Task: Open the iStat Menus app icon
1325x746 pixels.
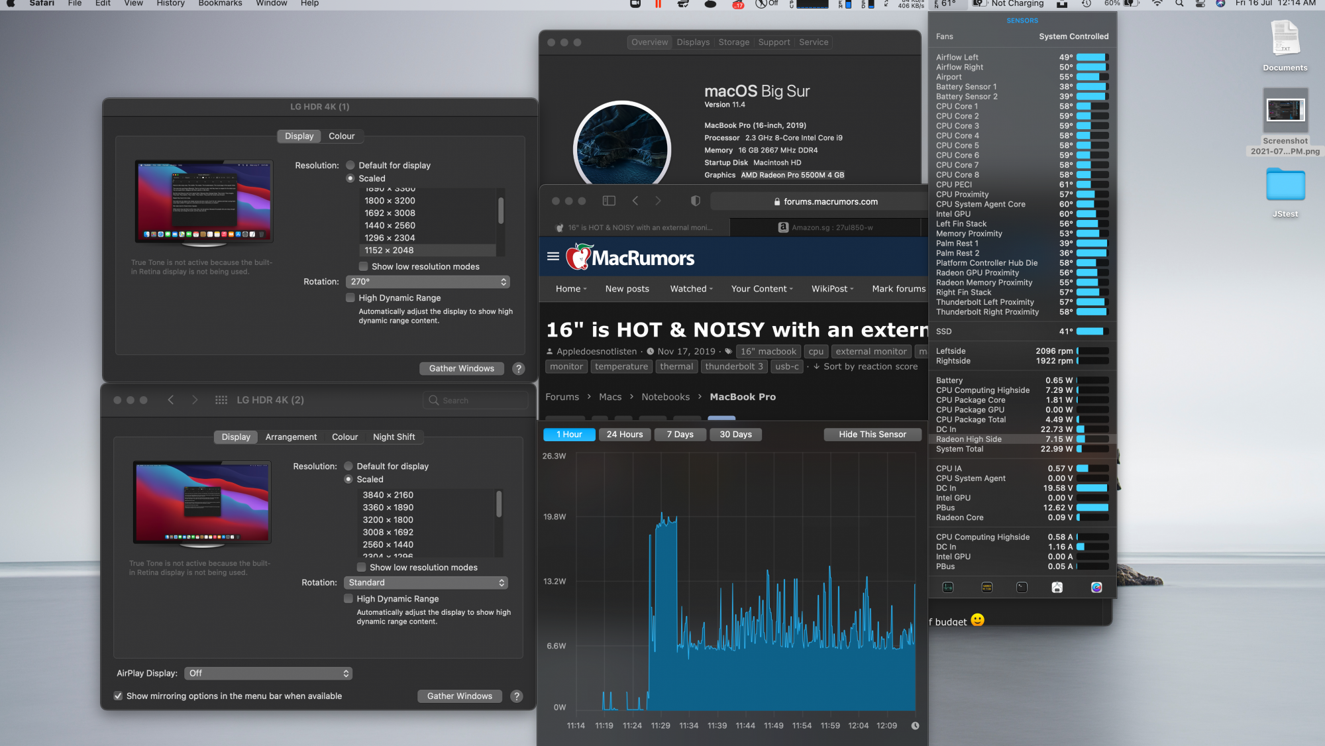Action: pos(1096,588)
